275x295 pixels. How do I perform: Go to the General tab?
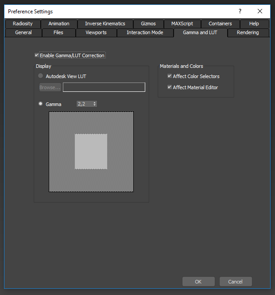point(23,32)
